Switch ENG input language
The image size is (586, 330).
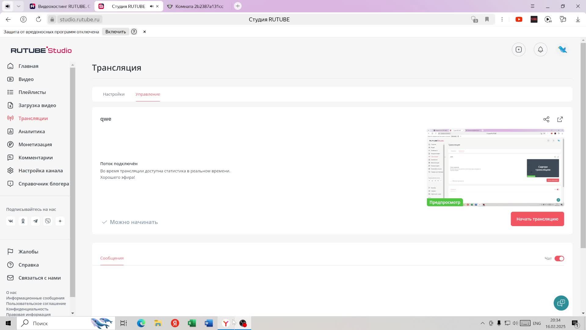(x=537, y=323)
